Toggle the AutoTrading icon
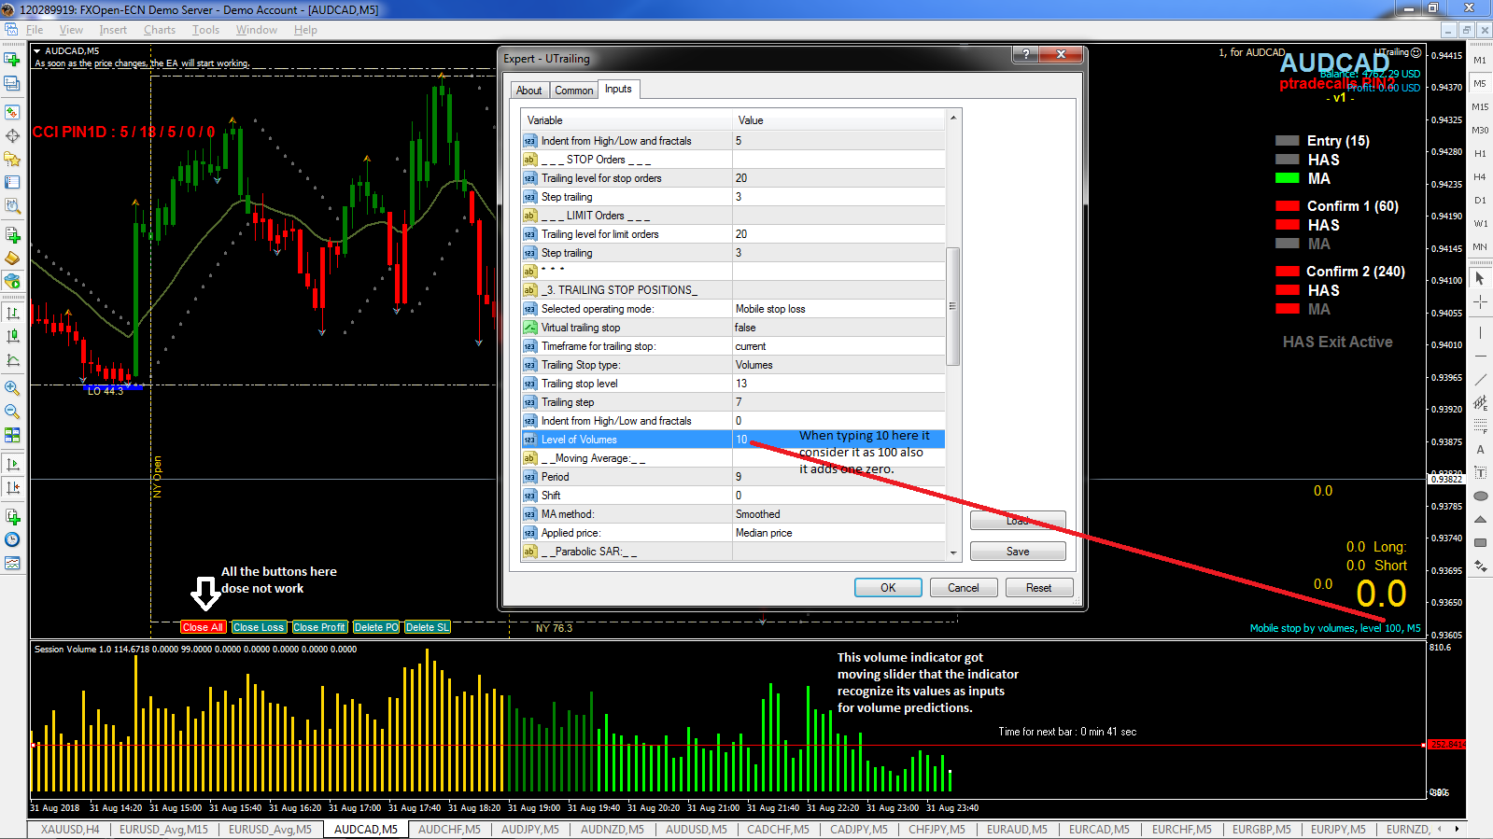This screenshot has height=839, width=1493. coord(12,281)
